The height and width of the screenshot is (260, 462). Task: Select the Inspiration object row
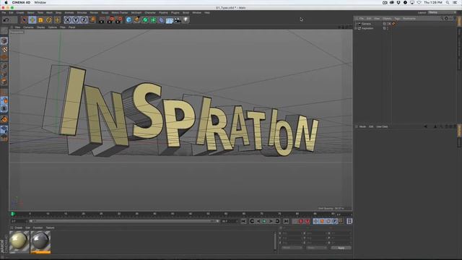(367, 28)
